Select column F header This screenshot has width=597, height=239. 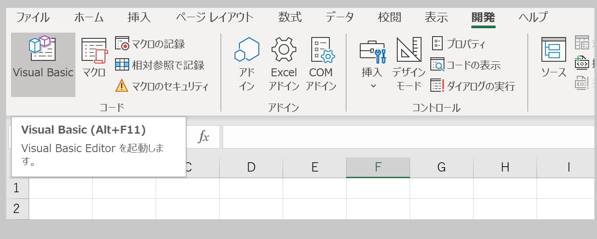click(378, 168)
